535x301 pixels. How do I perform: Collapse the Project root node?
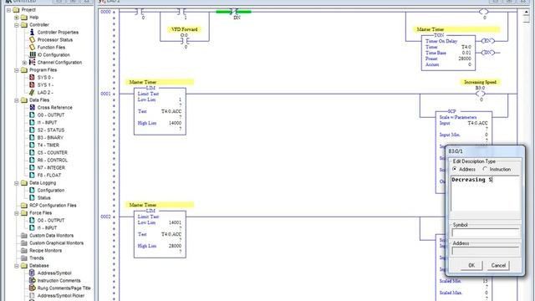[x=9, y=10]
